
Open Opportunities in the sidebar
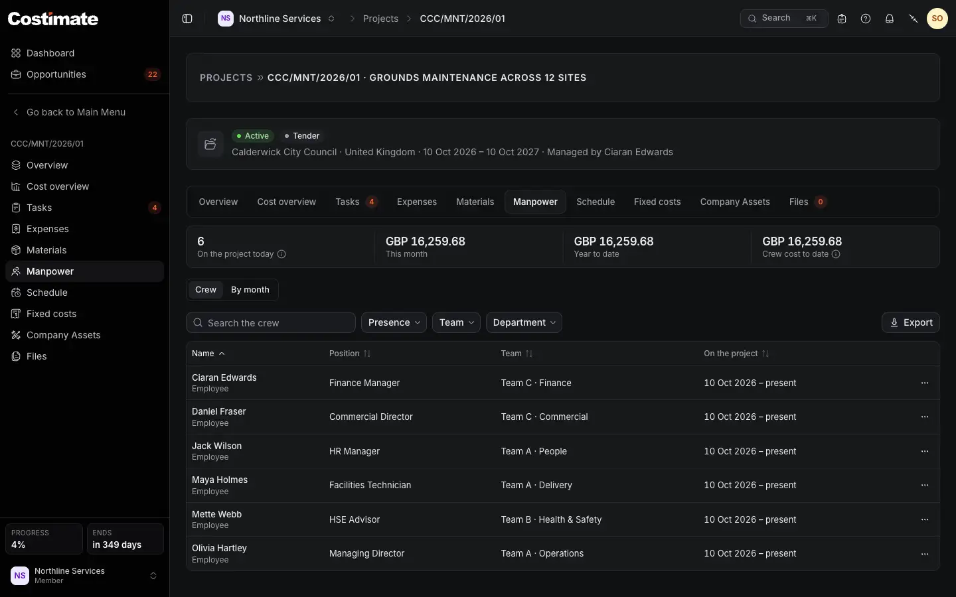pyautogui.click(x=84, y=74)
